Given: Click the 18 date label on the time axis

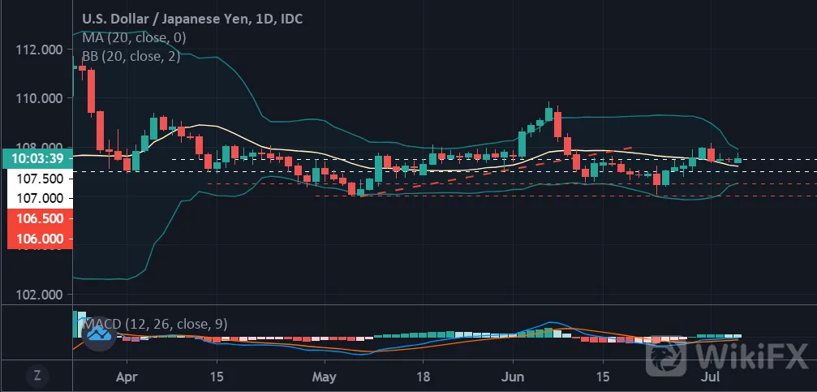Looking at the screenshot, I should point(423,376).
